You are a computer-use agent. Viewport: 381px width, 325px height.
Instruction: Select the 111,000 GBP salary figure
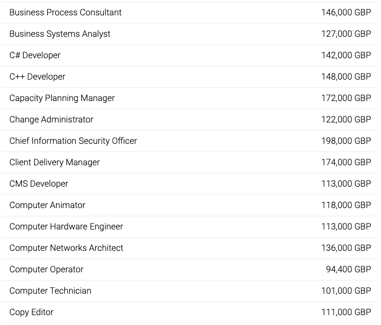(346, 312)
